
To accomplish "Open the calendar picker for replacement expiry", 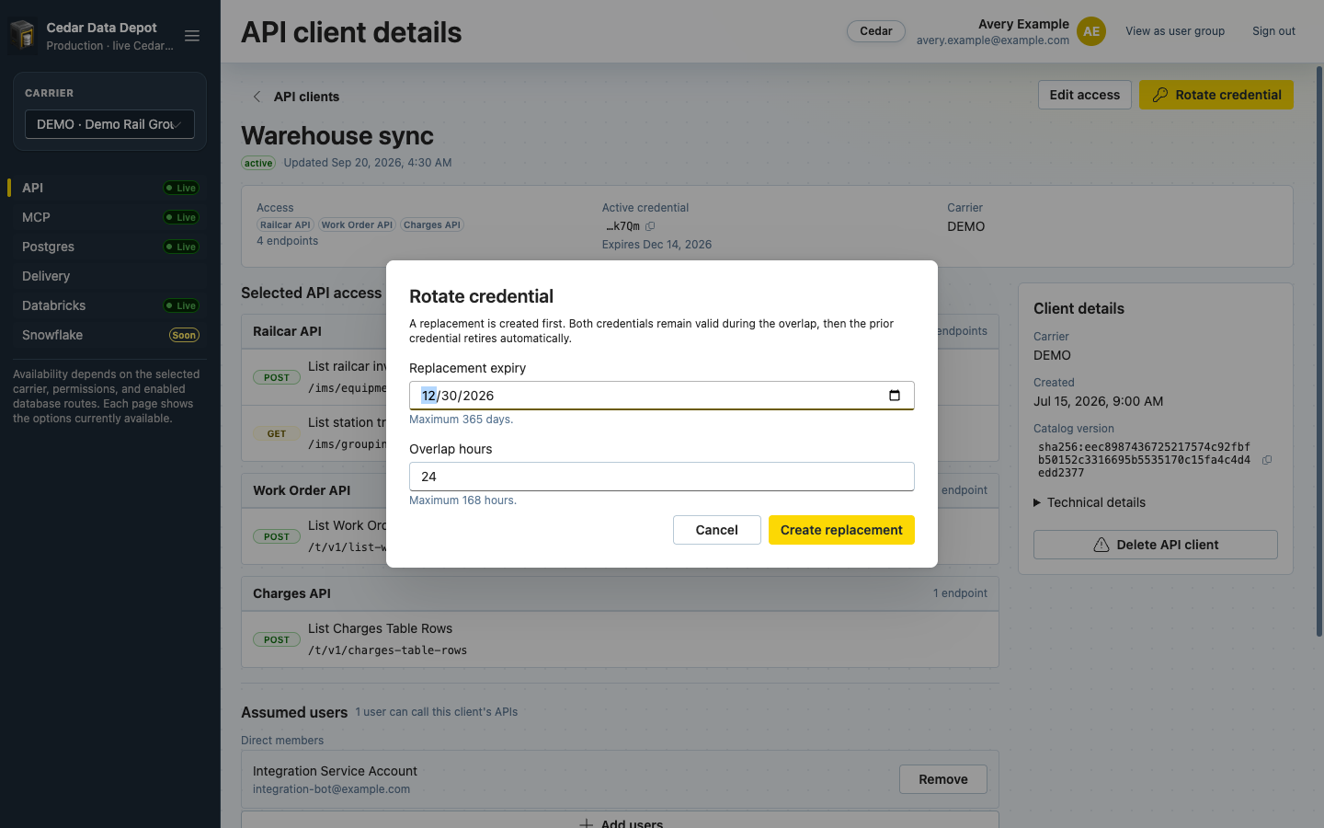I will (x=895, y=396).
